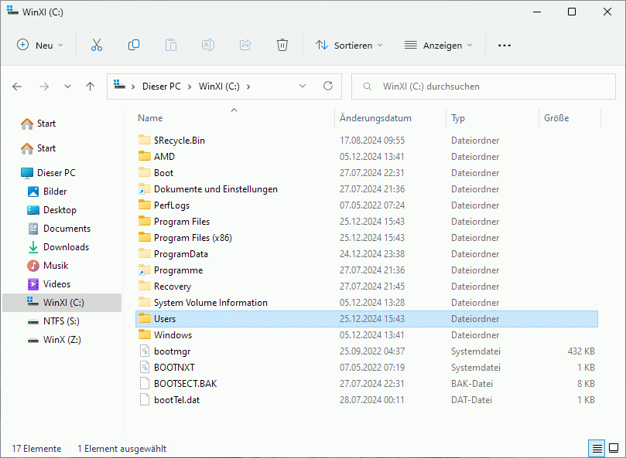Sort by Änderungsdatum column header
Screen dimensions: 626x458
(x=375, y=118)
